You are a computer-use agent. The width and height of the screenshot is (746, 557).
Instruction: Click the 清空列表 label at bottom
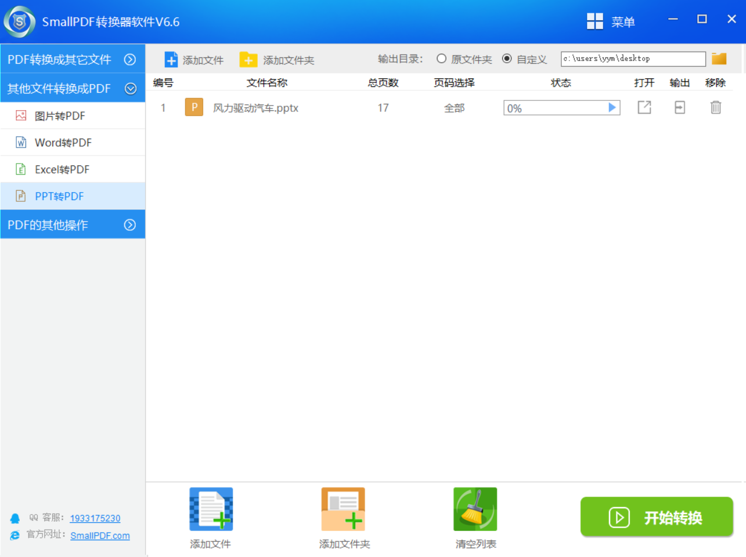475,544
